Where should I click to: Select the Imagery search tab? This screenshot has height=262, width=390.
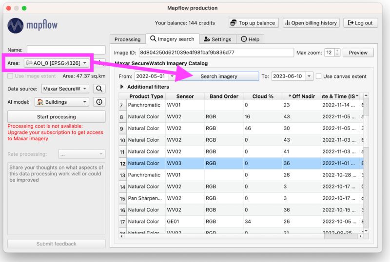coord(172,39)
